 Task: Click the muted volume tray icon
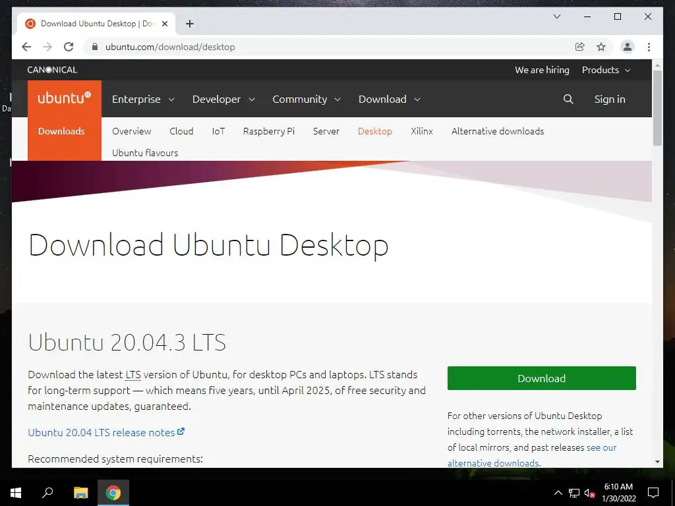tap(589, 493)
